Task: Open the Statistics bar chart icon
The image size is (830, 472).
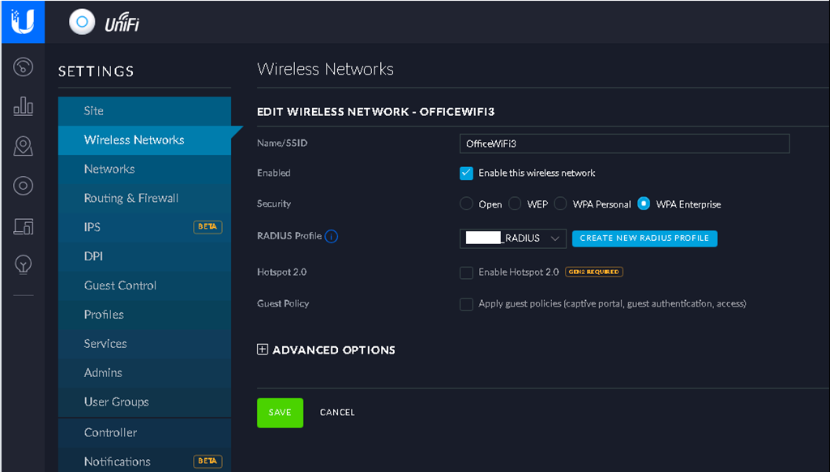Action: point(23,106)
